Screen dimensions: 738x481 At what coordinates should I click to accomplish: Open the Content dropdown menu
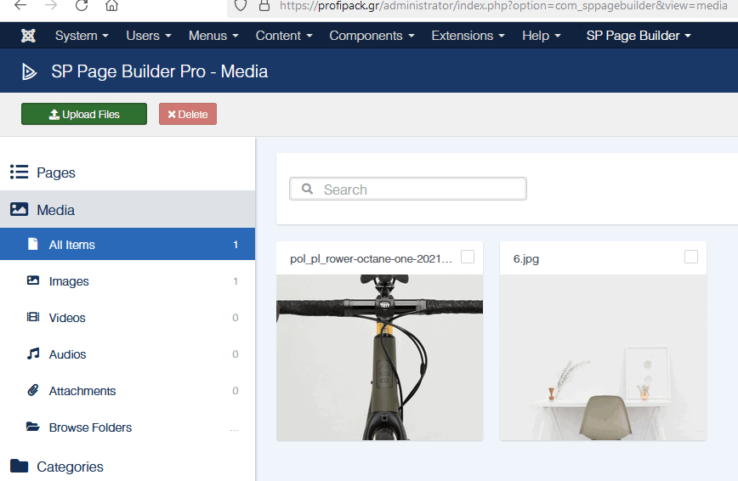284,36
